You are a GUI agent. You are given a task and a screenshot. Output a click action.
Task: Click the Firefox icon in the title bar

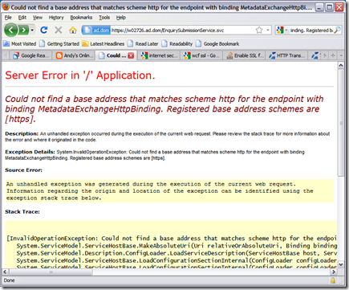click(x=6, y=7)
